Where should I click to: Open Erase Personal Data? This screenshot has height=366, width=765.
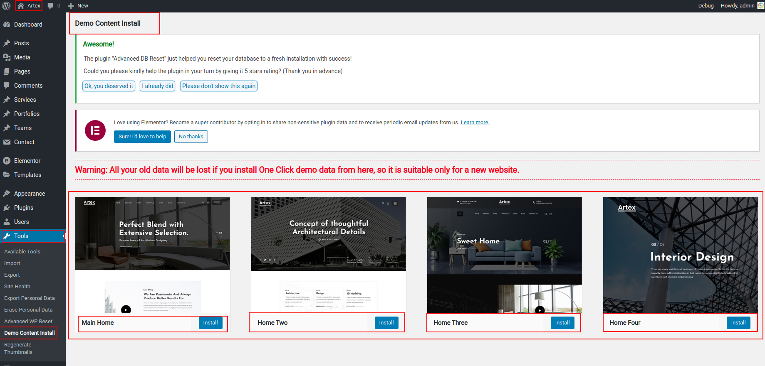(x=28, y=310)
